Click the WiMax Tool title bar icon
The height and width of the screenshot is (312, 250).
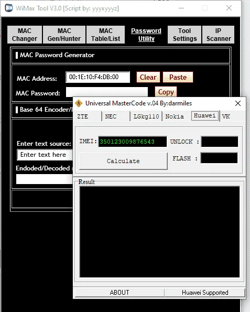(x=9, y=8)
